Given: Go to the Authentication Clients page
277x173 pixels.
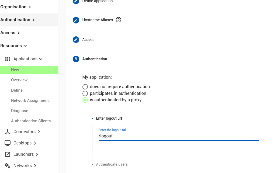Looking at the screenshot, I should click(31, 121).
